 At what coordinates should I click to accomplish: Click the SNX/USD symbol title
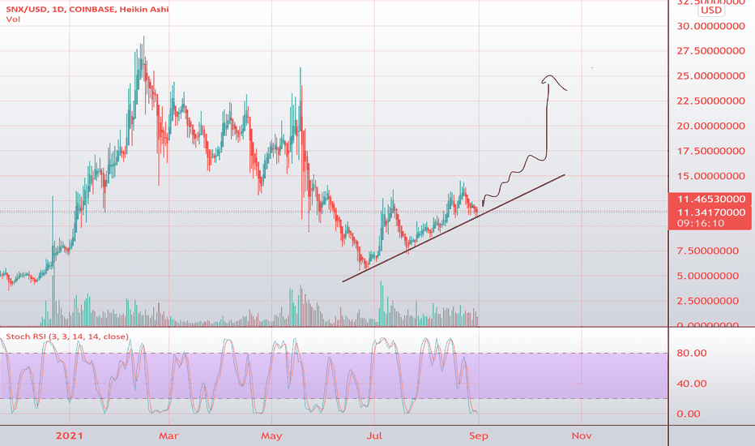(87, 9)
